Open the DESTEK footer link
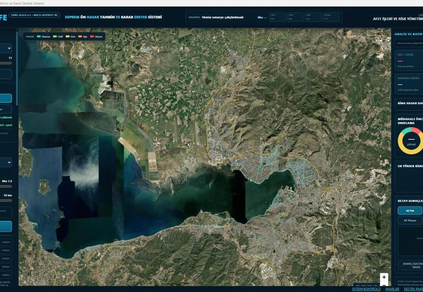 tap(413, 289)
